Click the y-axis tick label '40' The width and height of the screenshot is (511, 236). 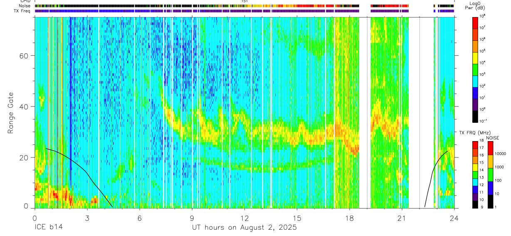coord(23,107)
